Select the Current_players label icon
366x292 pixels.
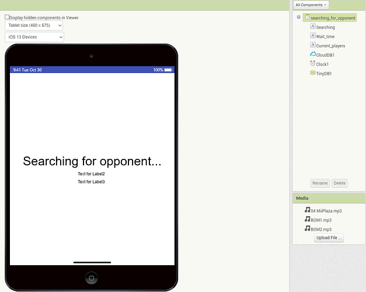tap(312, 46)
